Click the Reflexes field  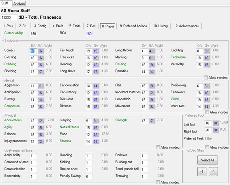(144, 156)
